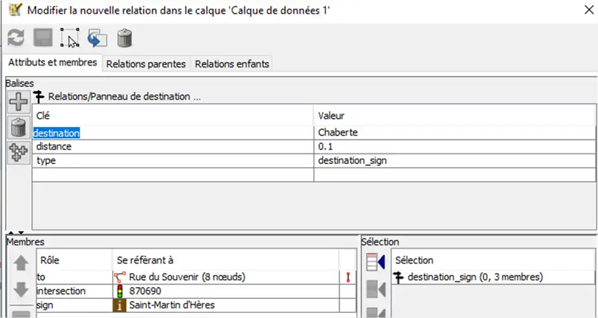Viewport: 598px width, 318px height.
Task: Select Rue du Souvenir member row
Action: tap(187, 277)
